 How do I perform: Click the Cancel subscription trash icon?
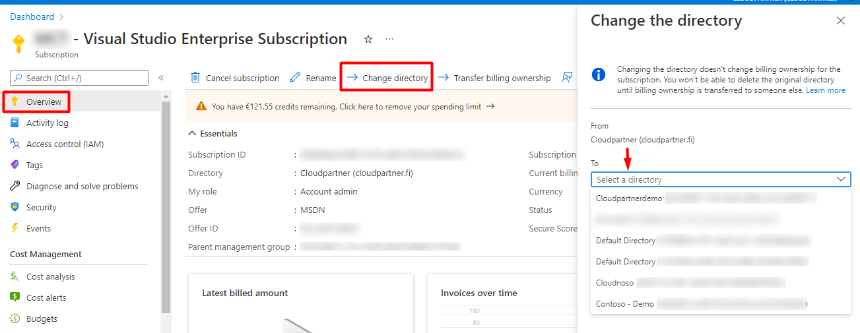[x=195, y=78]
